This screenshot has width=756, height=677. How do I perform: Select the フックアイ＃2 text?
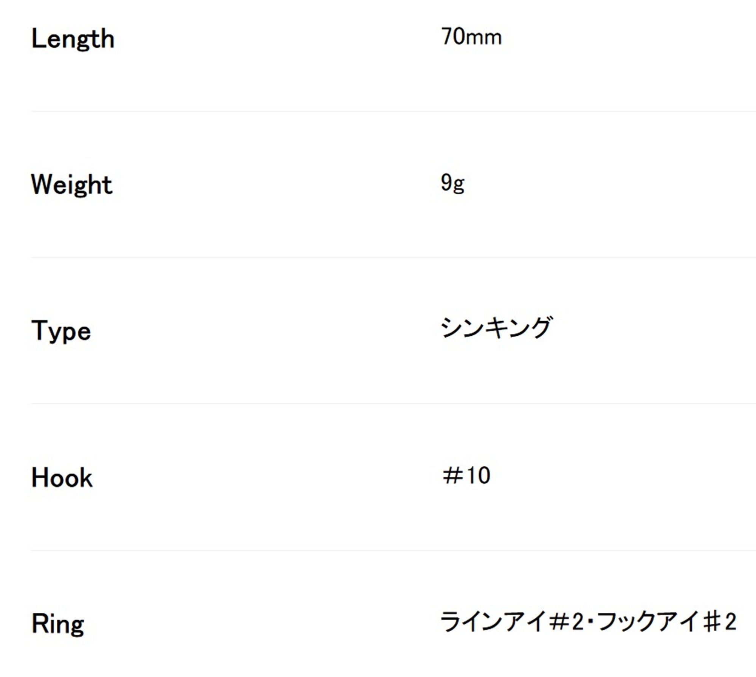[667, 621]
